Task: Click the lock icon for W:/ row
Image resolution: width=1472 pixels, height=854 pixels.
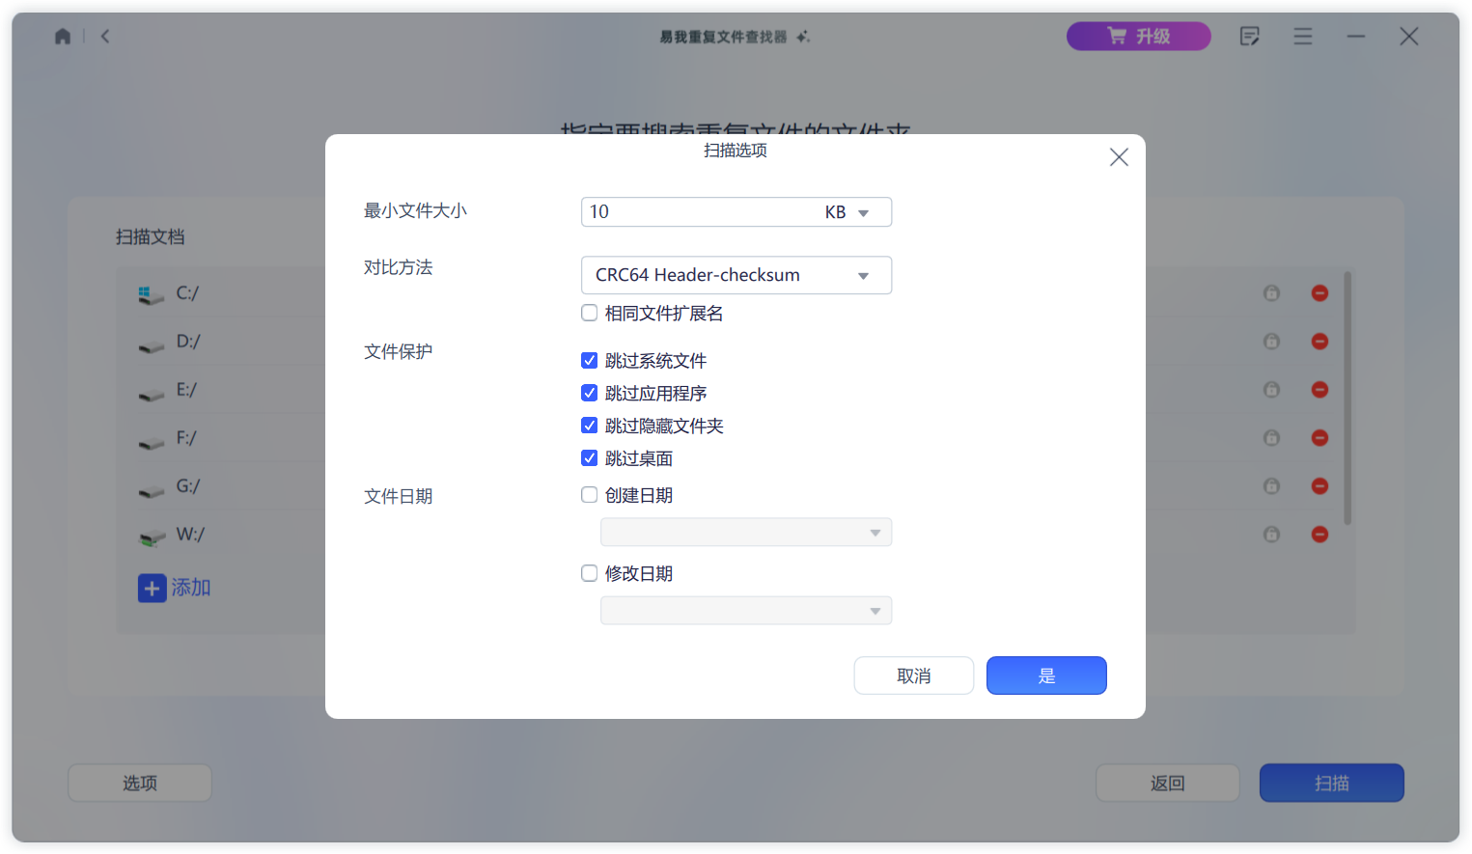Action: click(x=1271, y=535)
